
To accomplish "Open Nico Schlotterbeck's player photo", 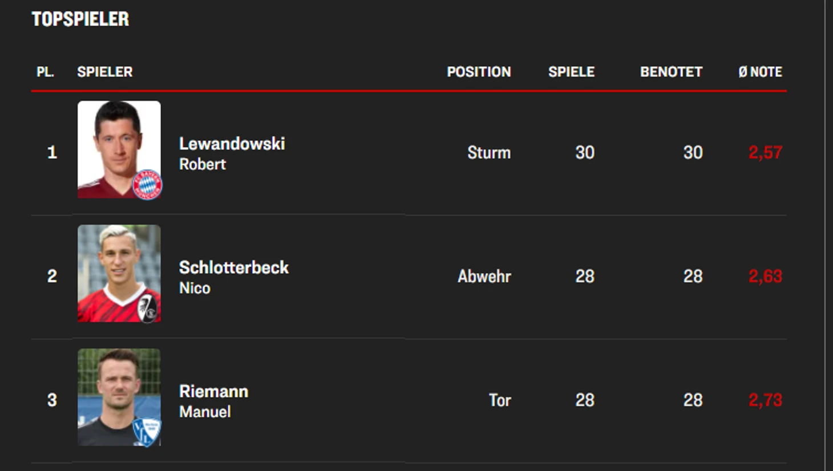I will coord(119,274).
